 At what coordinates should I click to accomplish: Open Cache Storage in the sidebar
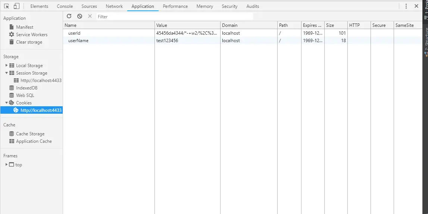30,134
